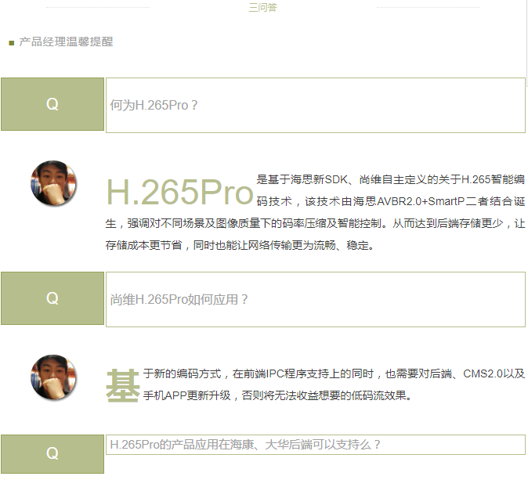Click the Q block beside the 海康、大华 question

52,453
